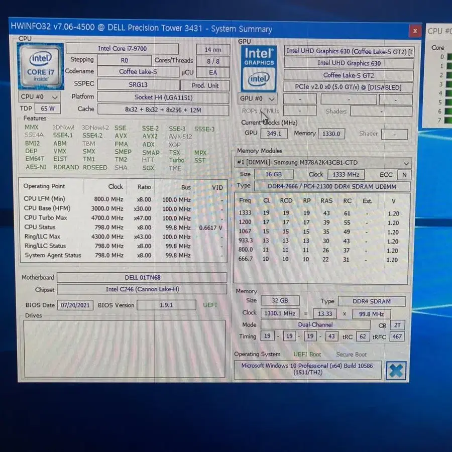Click the Intel UHD Graphics 630 (Coffee Lake-S GT2) field
Image resolution: width=452 pixels, height=452 pixels.
pos(350,51)
